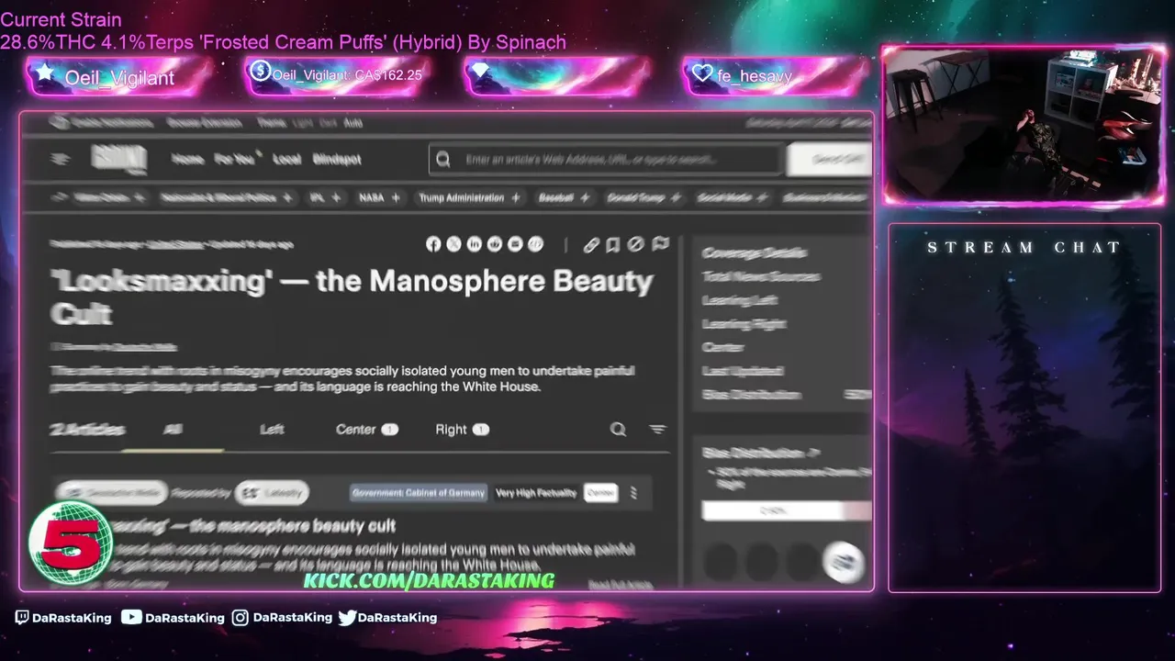
Task: Click the search magnifier in the URL search box
Action: 443,160
